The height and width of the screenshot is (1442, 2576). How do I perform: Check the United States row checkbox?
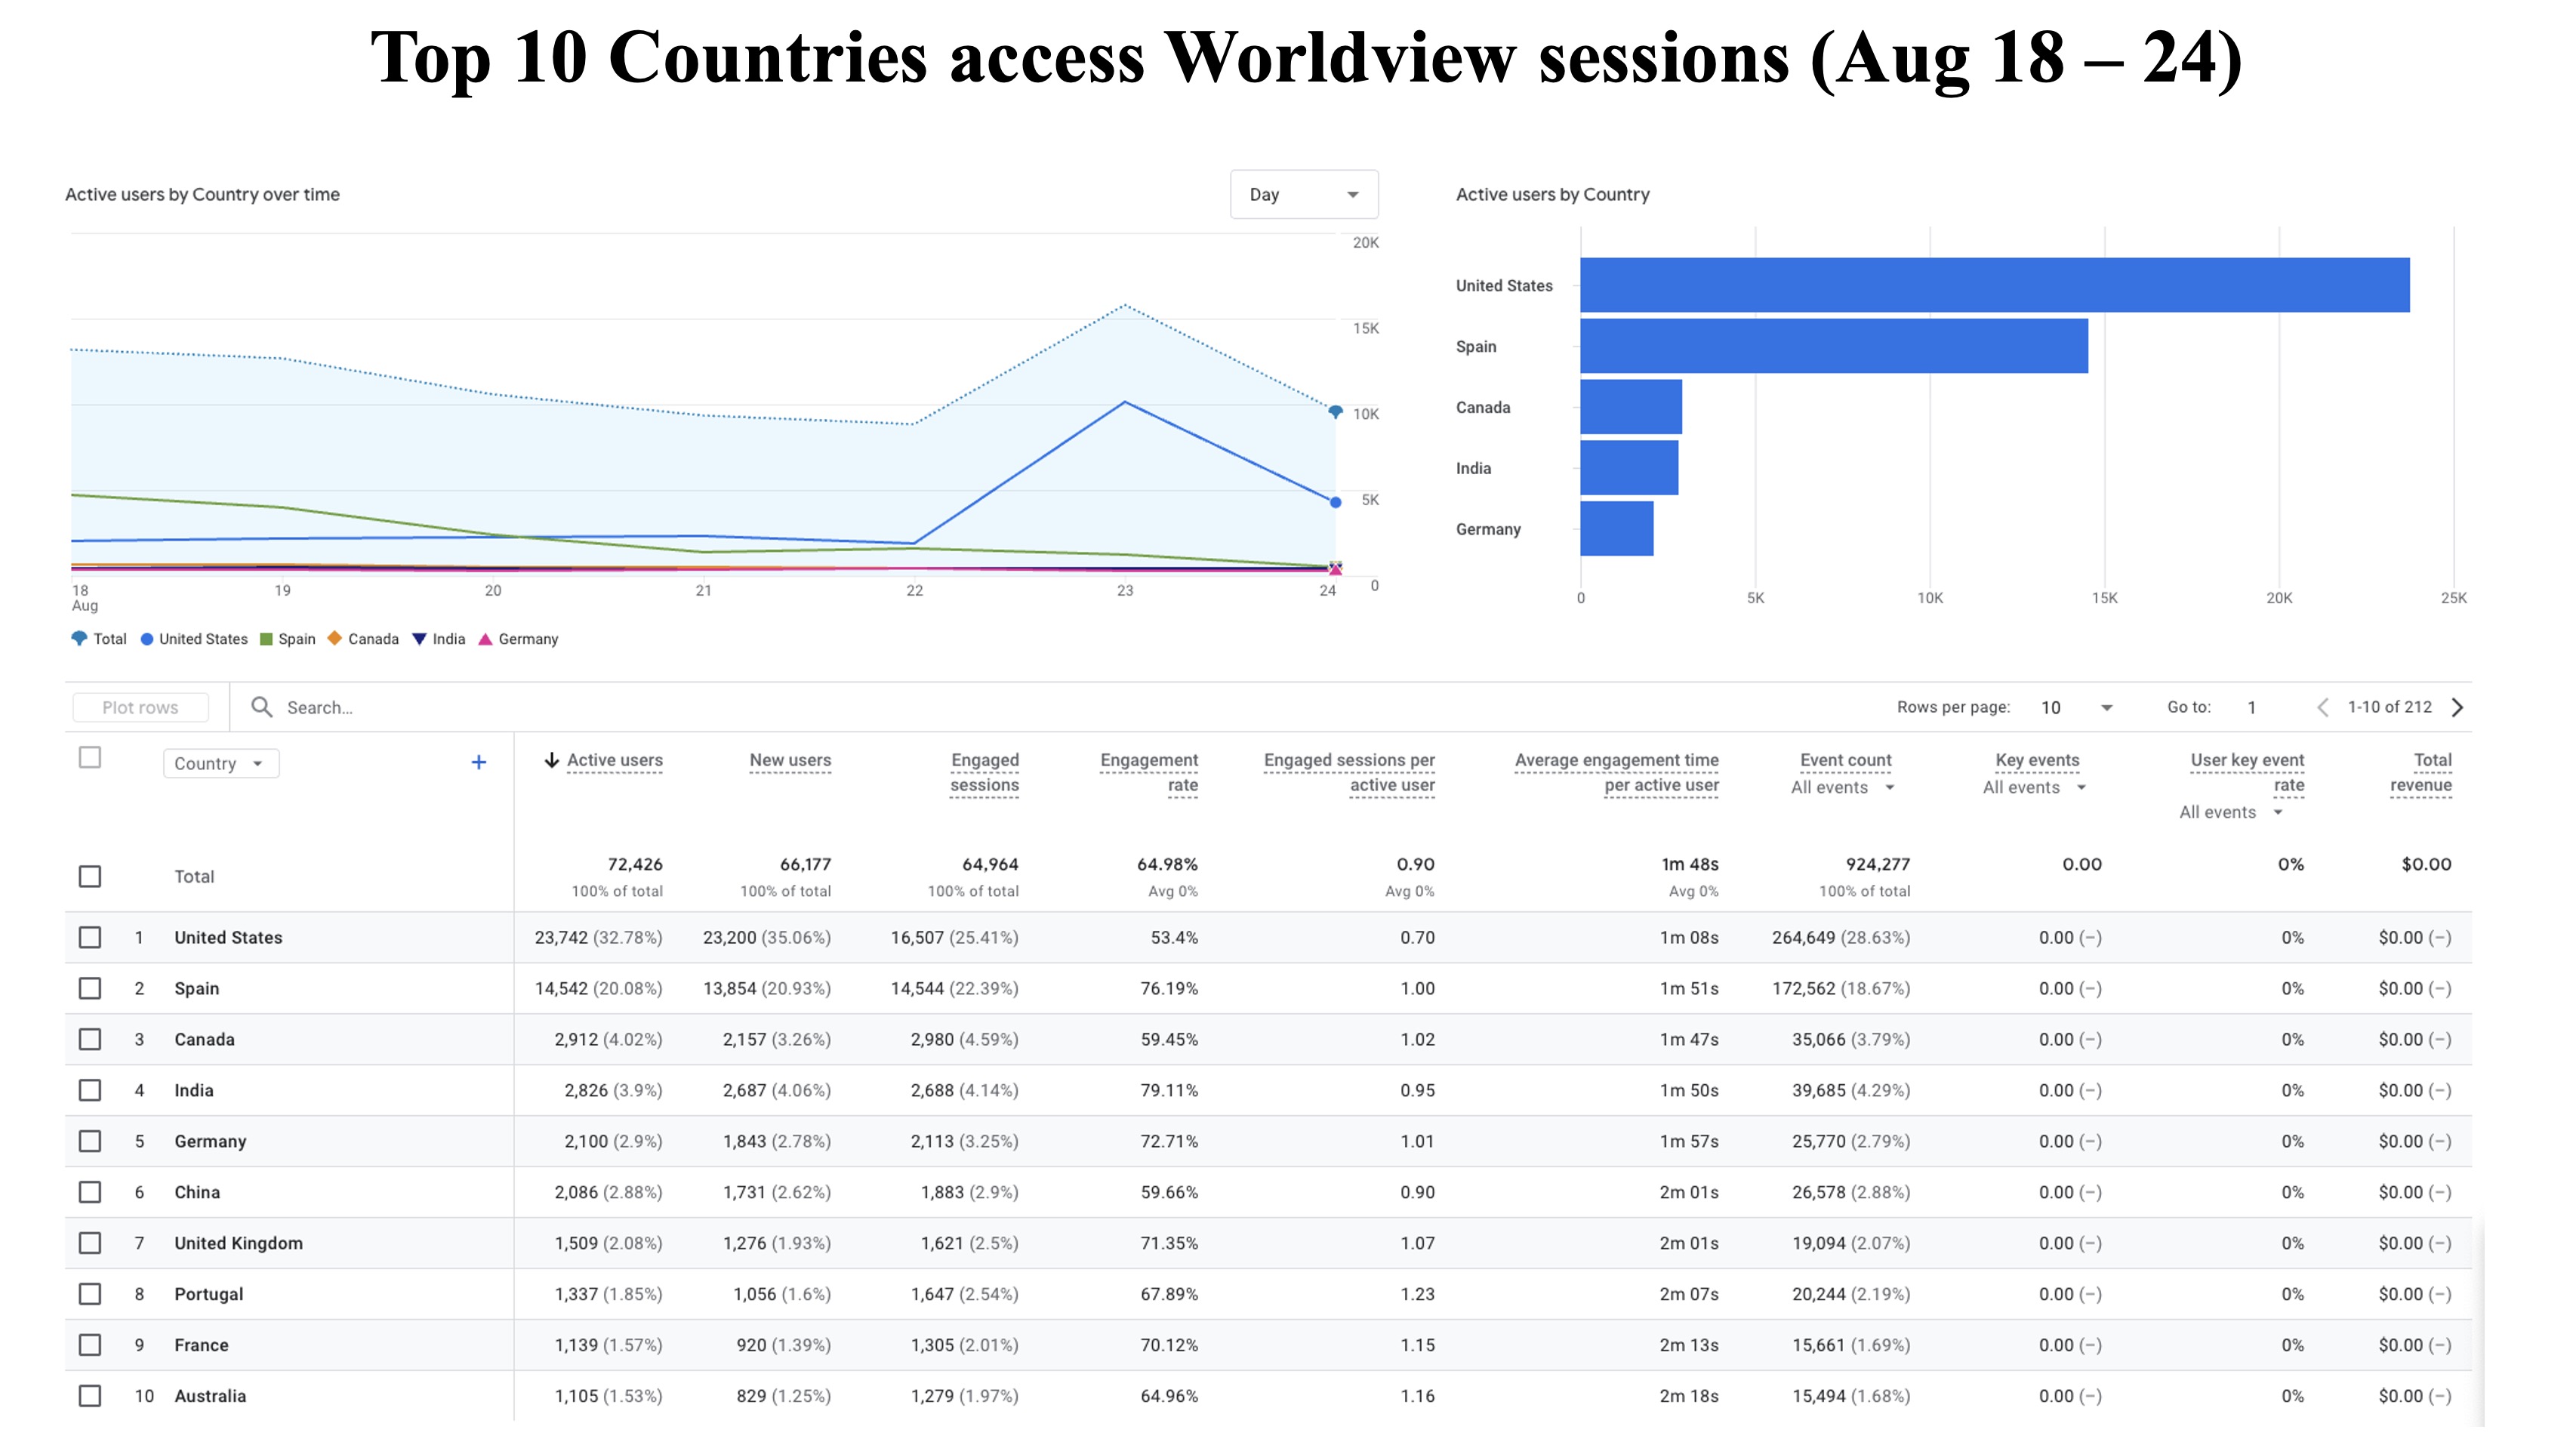pos(90,937)
